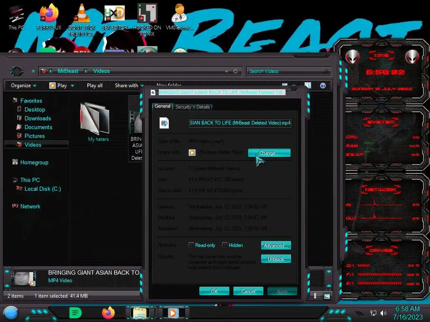This screenshot has height=322, width=430.
Task: Open Firefox from the taskbar
Action: (108, 313)
